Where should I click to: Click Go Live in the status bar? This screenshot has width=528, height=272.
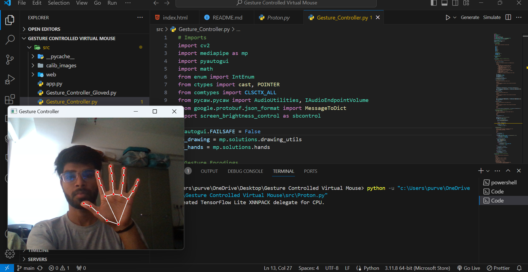pyautogui.click(x=469, y=268)
